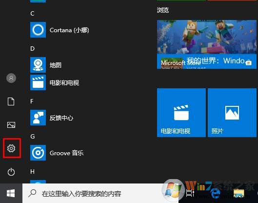Image resolution: width=258 pixels, height=203 pixels.
Task: Open 电影和电视 icon in app list
Action: point(38,82)
